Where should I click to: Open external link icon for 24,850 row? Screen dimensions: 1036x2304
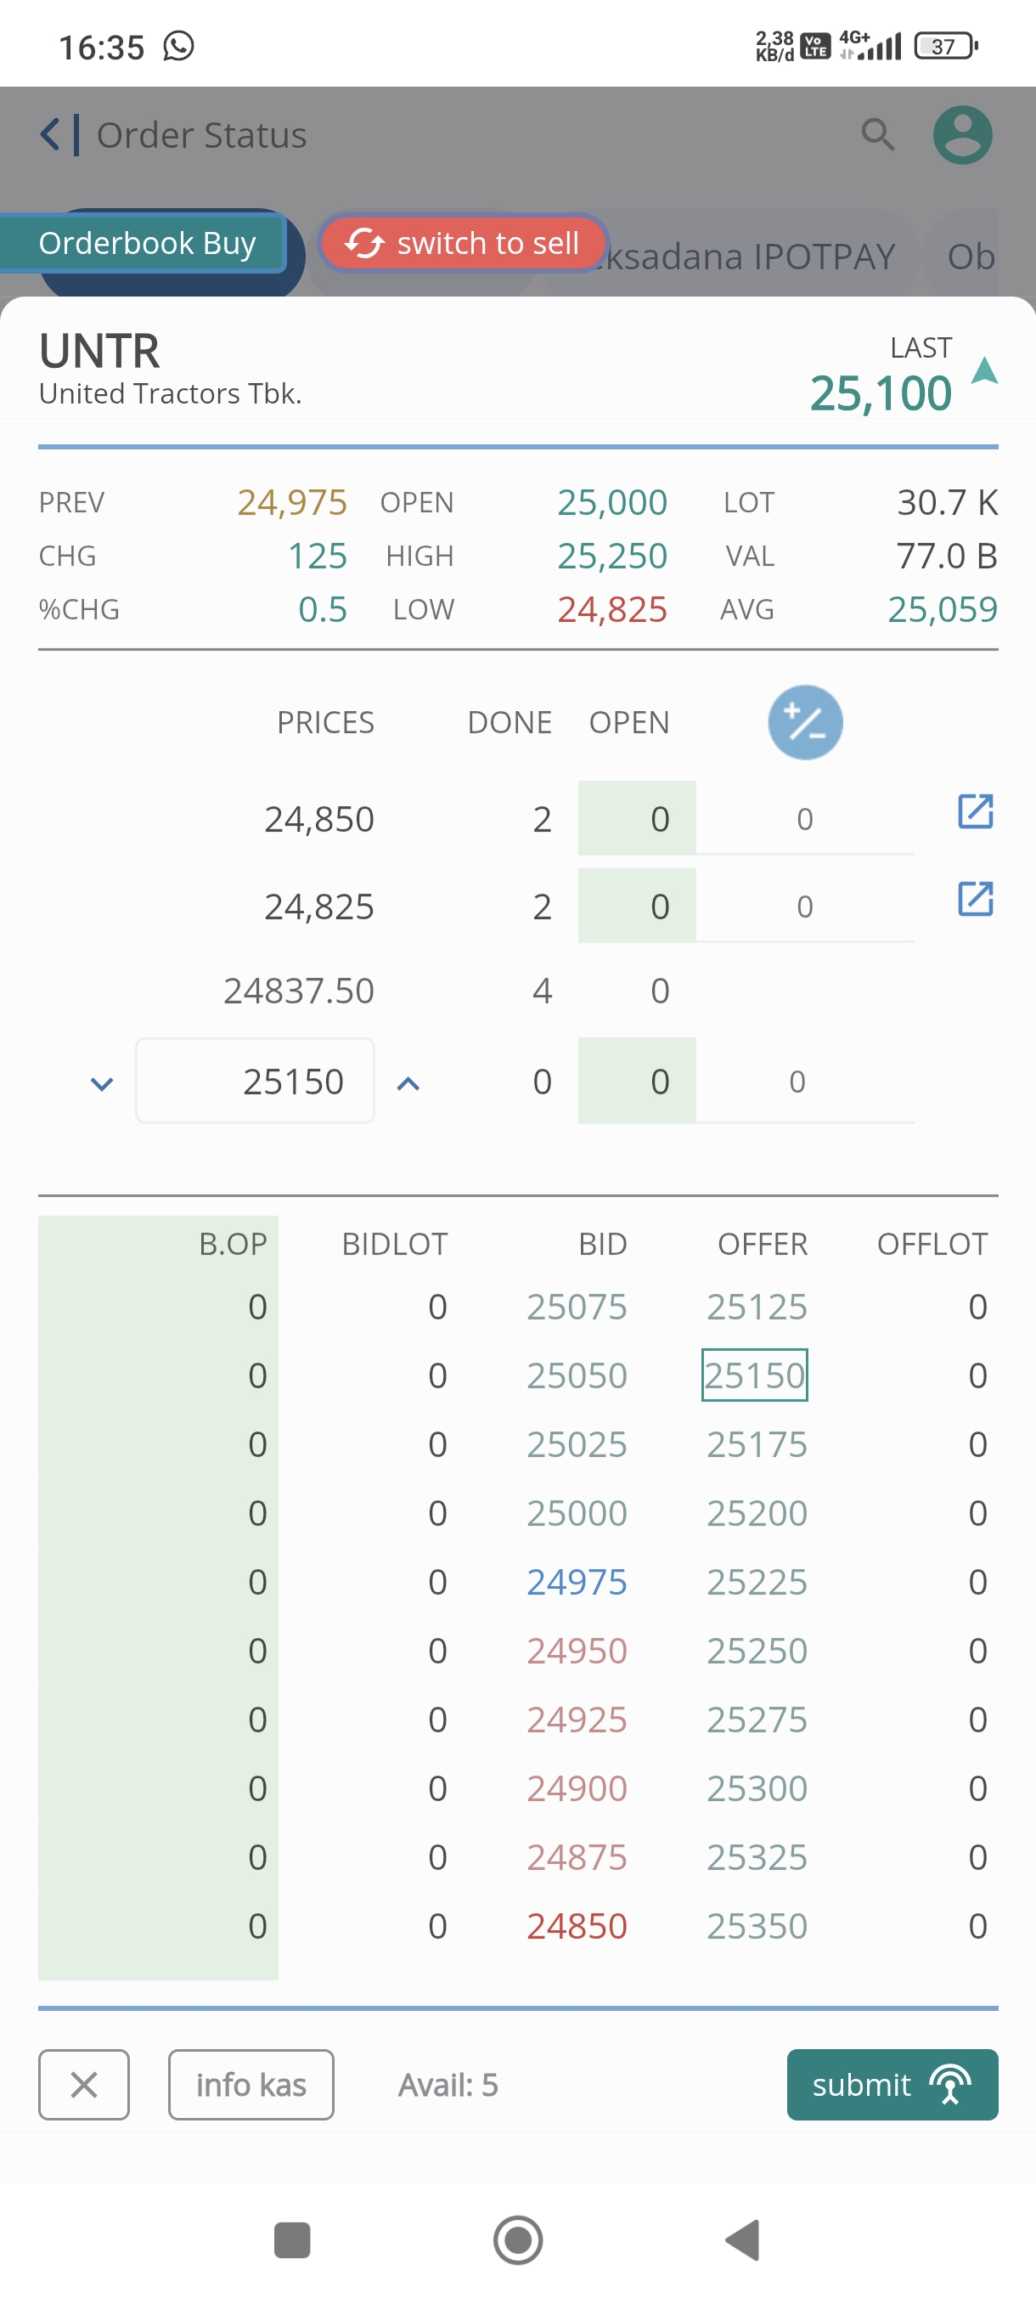click(974, 812)
